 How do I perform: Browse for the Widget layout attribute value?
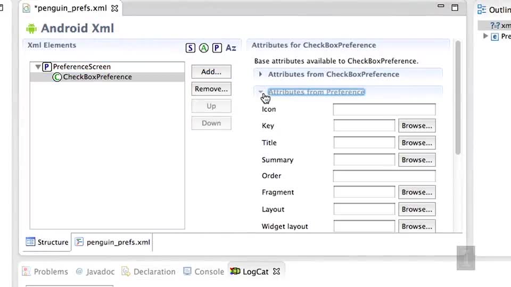click(417, 226)
